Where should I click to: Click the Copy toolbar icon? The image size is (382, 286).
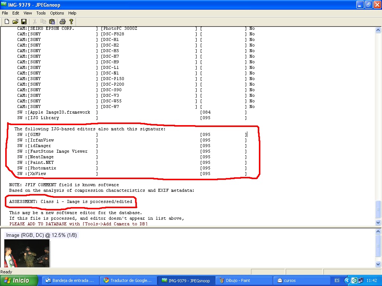(x=43, y=22)
